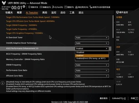Screen dimensions: 139x103
Task: Click the info circle icon
Action: 2,83
